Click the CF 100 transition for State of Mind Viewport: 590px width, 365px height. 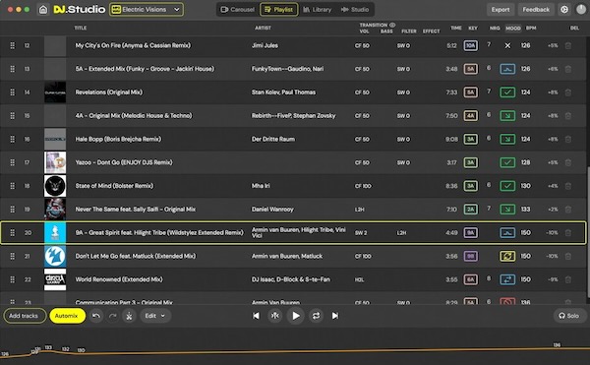coord(363,186)
